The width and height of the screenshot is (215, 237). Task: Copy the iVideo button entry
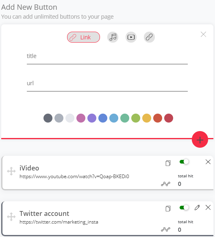(168, 163)
